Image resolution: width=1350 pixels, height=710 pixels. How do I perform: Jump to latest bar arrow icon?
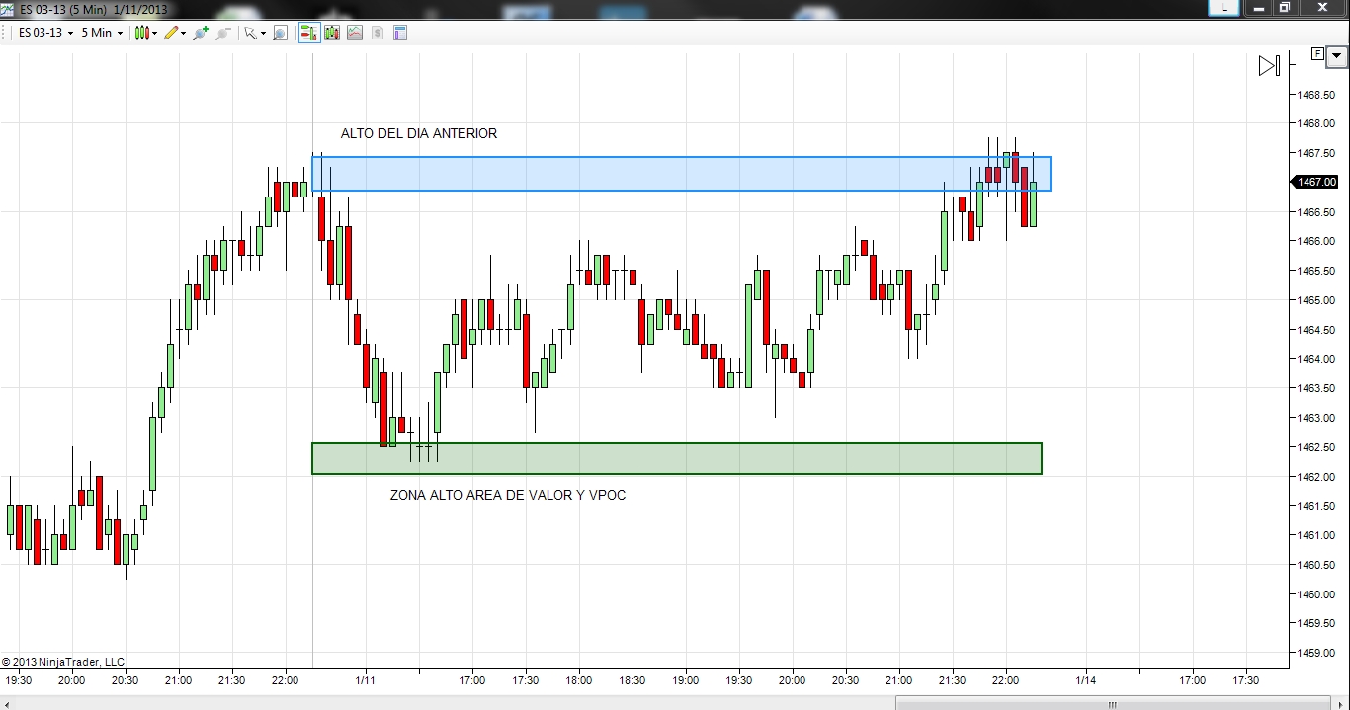1269,66
